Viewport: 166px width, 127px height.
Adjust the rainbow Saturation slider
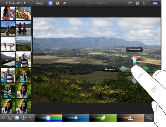pos(48,118)
